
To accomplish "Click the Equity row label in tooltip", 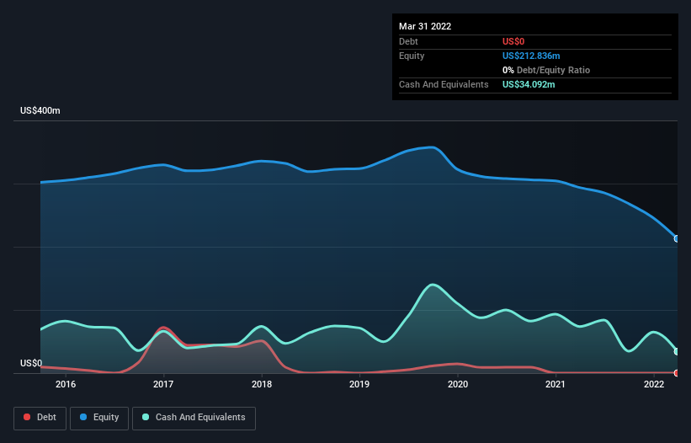I will [x=412, y=56].
